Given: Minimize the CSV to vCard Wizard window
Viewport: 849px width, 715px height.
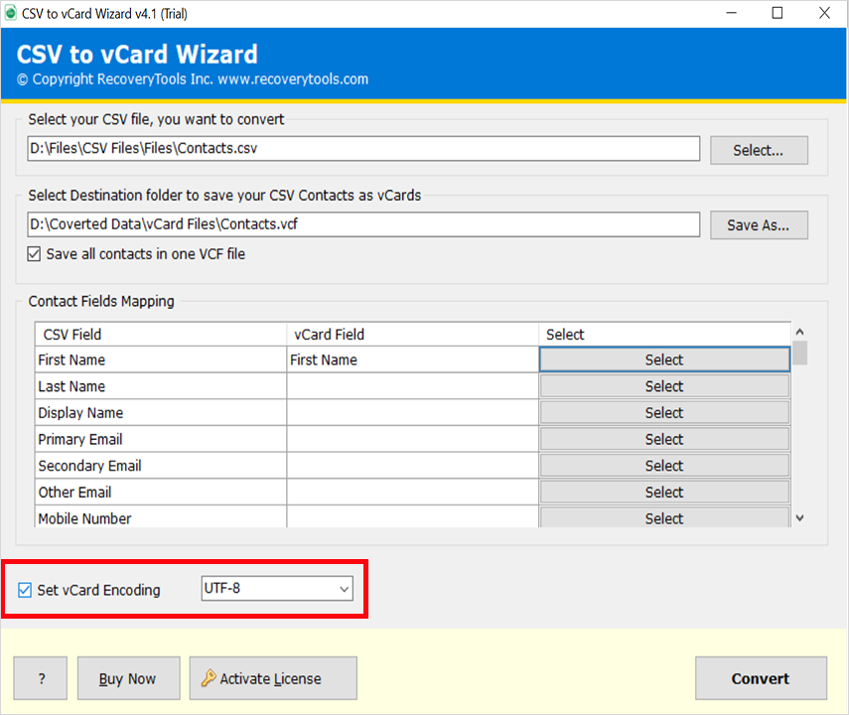Looking at the screenshot, I should (x=732, y=13).
